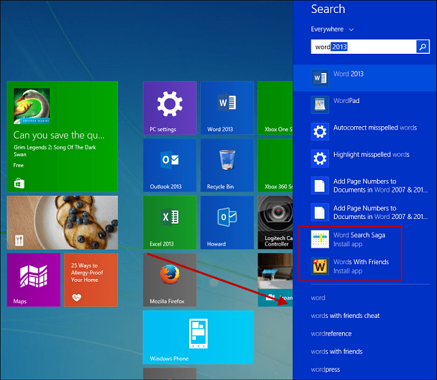
Task: Select 'wordreference' search suggestion
Action: pos(331,334)
